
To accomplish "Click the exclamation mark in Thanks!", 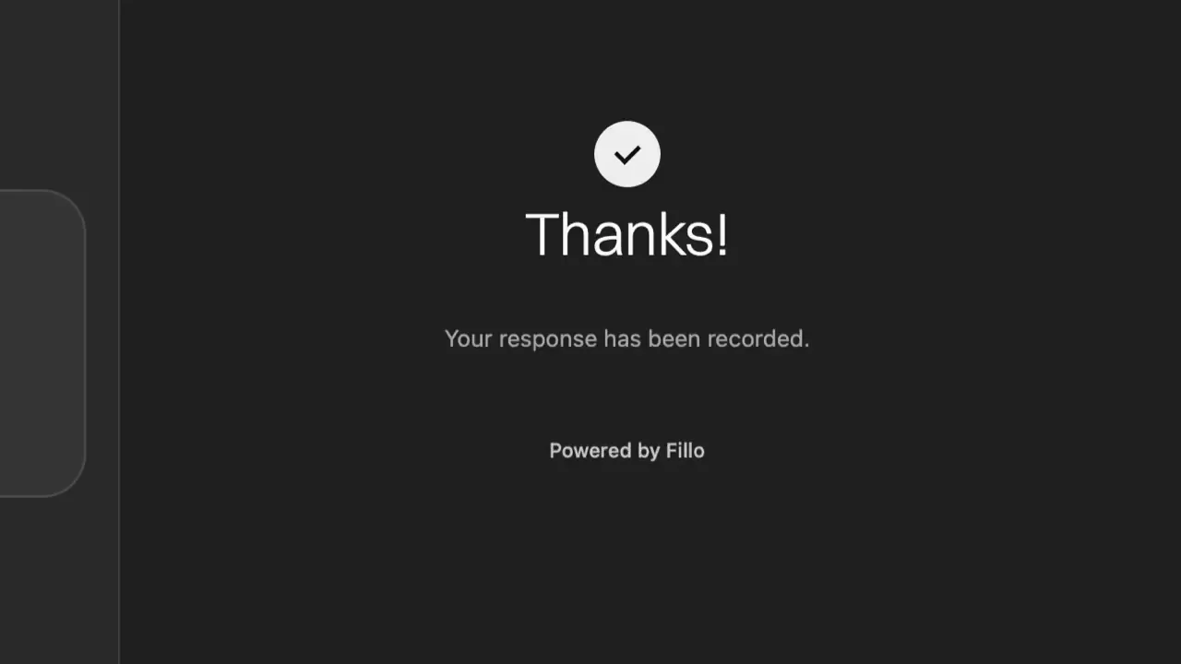I will tap(722, 234).
